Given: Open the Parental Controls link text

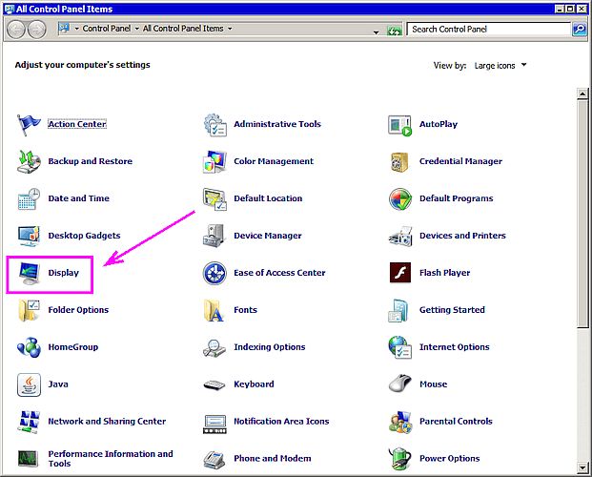Looking at the screenshot, I should pos(456,421).
